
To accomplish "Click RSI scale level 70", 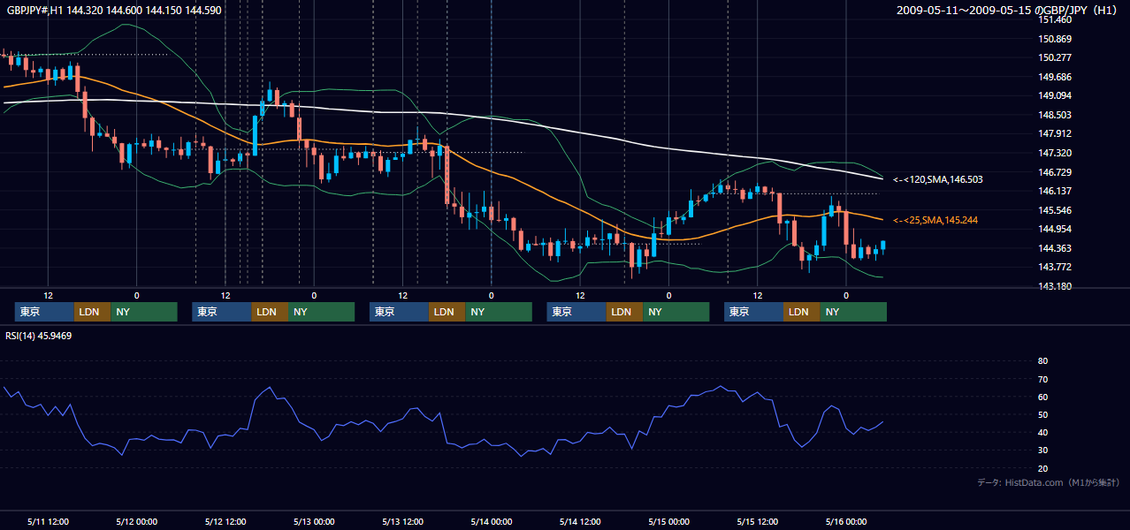I will [1042, 379].
